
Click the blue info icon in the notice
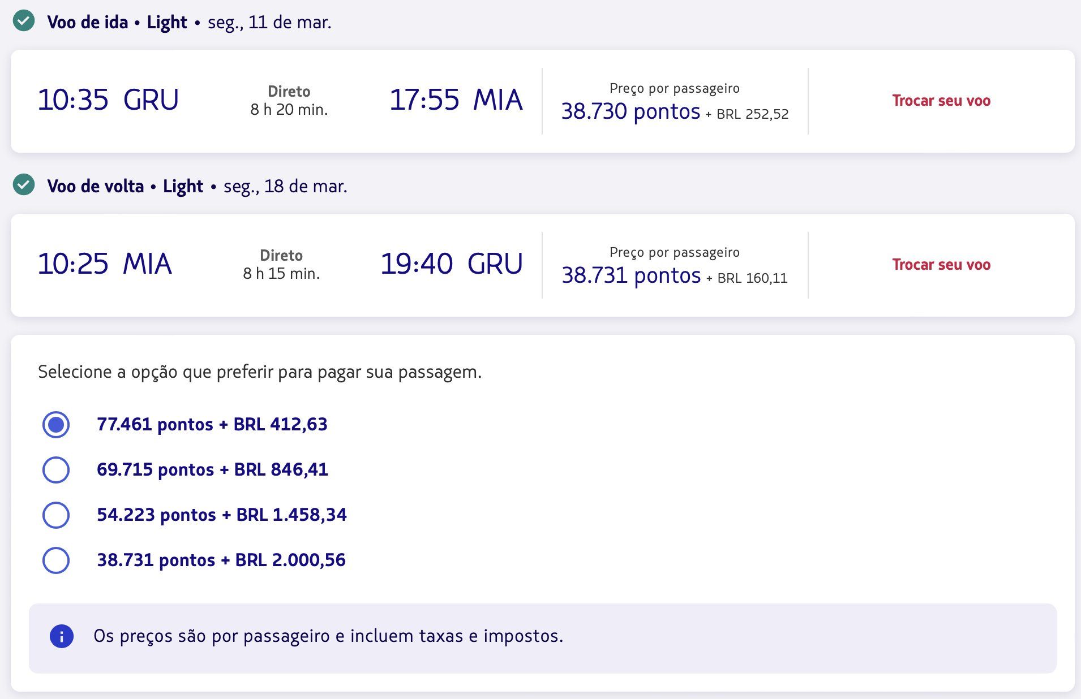point(62,636)
